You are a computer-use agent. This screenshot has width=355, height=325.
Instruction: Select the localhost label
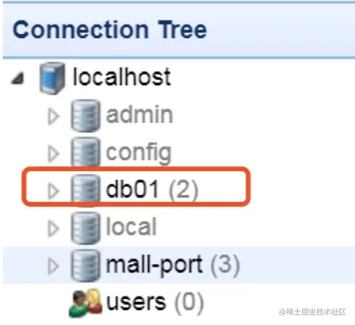point(122,77)
